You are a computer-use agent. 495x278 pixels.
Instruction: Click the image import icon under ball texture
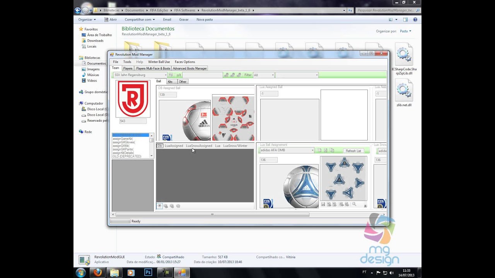click(329, 204)
